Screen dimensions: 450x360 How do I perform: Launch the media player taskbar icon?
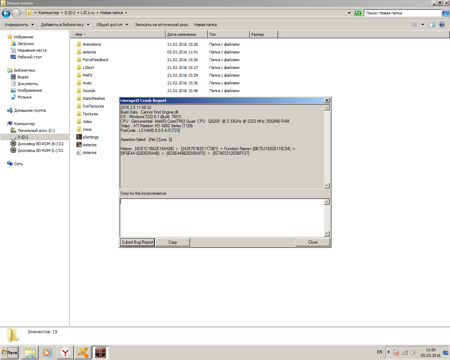47,353
